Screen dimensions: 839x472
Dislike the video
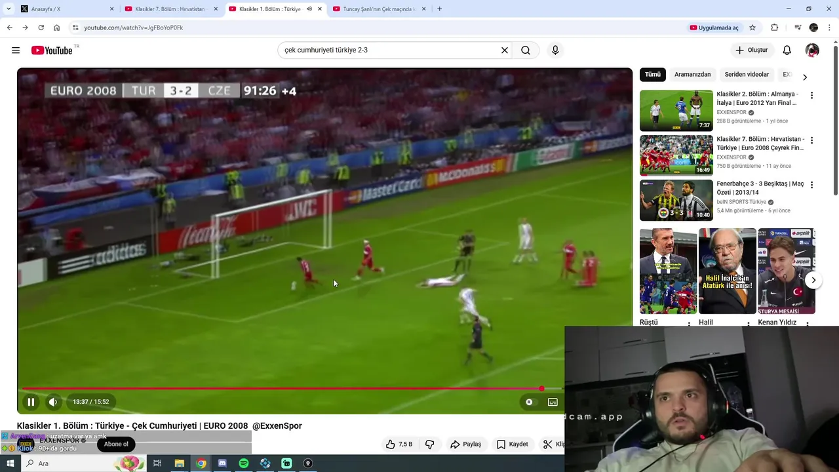(429, 444)
